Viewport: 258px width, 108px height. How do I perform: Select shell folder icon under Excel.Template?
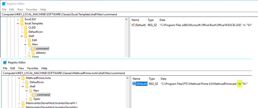click(x=26, y=36)
